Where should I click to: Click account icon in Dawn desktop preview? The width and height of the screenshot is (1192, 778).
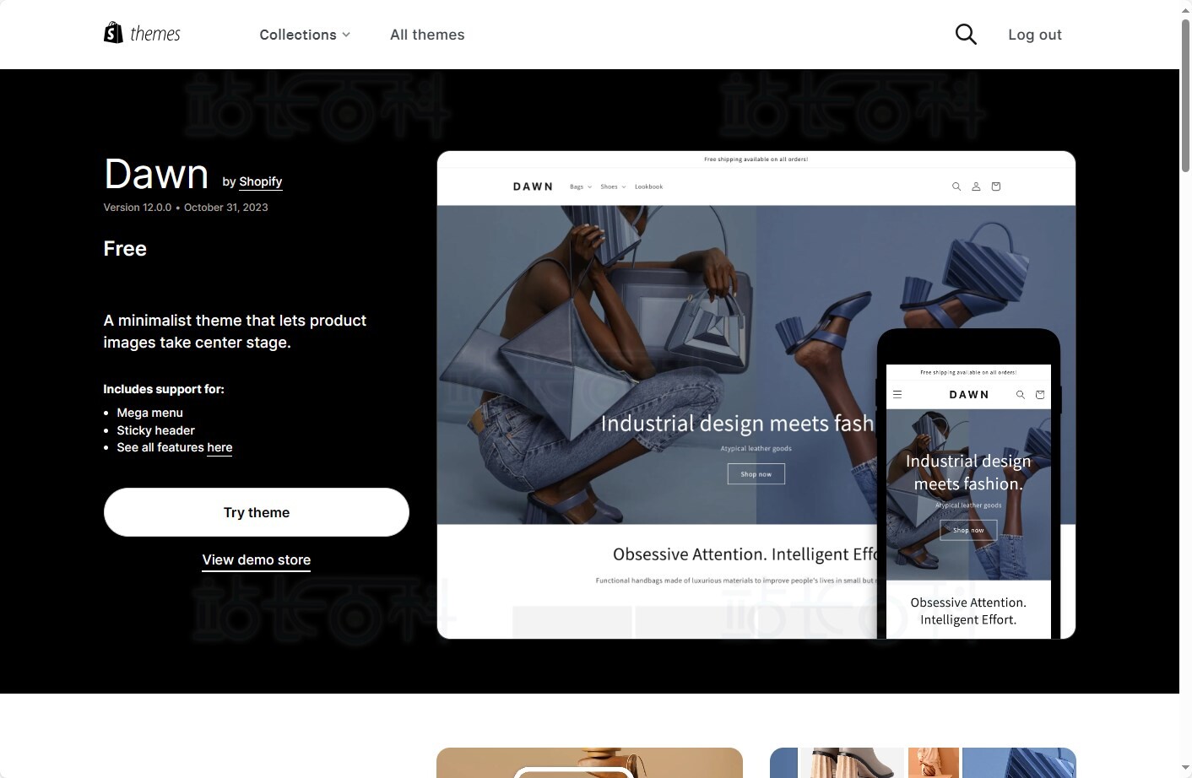tap(976, 186)
